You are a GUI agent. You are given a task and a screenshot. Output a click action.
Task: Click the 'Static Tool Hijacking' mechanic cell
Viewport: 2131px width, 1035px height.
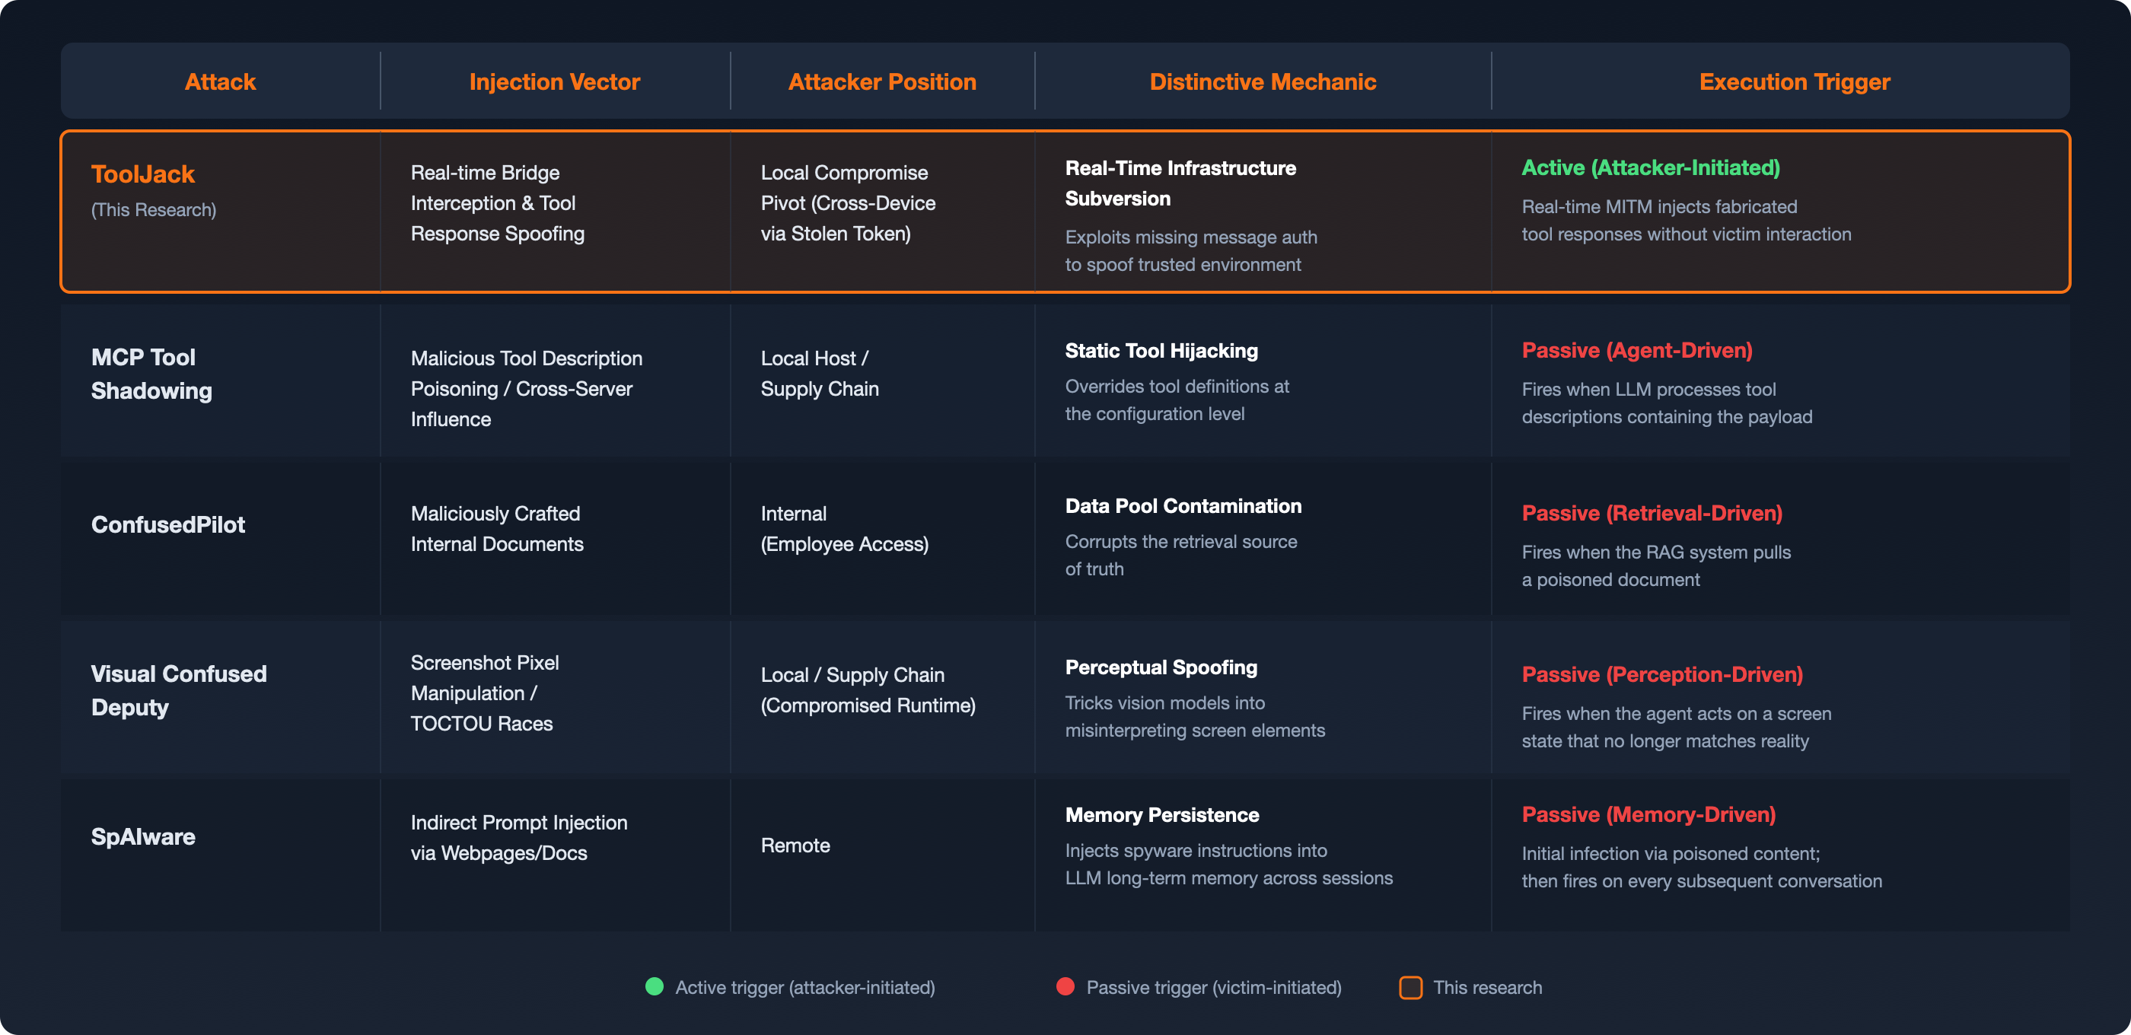coord(1161,350)
